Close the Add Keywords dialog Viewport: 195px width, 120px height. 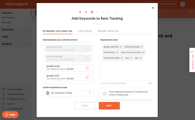(x=153, y=8)
